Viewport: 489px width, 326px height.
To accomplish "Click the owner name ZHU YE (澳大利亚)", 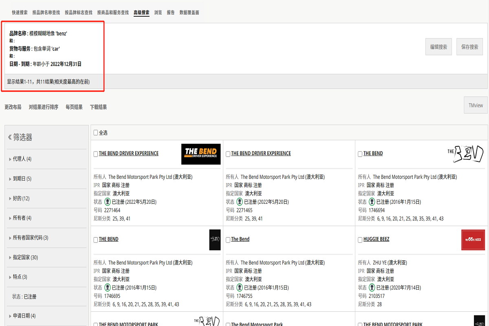I will (390, 263).
